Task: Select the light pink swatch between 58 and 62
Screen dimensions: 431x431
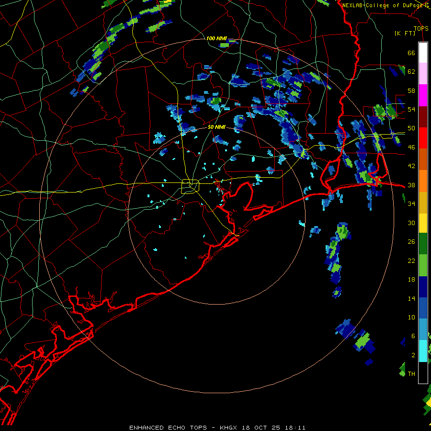Action: tap(423, 74)
